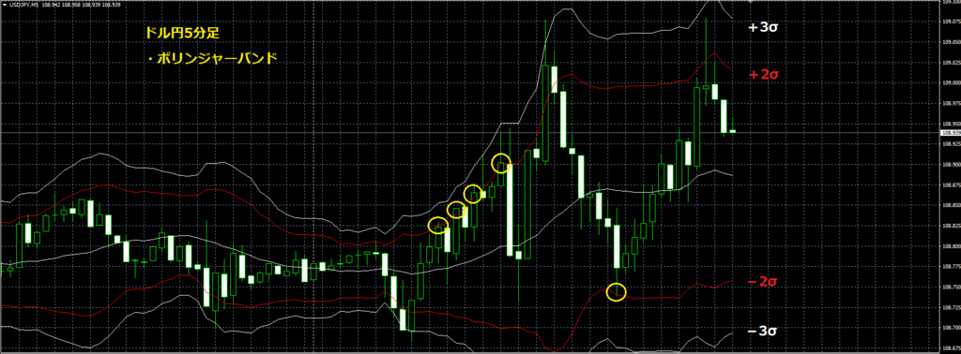Click the 108.850 price axis label
This screenshot has height=354, width=961.
coord(952,205)
